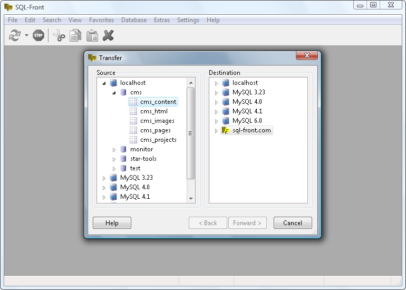Click Source tree scrollbar down arrow
This screenshot has height=290, width=406.
tap(191, 199)
